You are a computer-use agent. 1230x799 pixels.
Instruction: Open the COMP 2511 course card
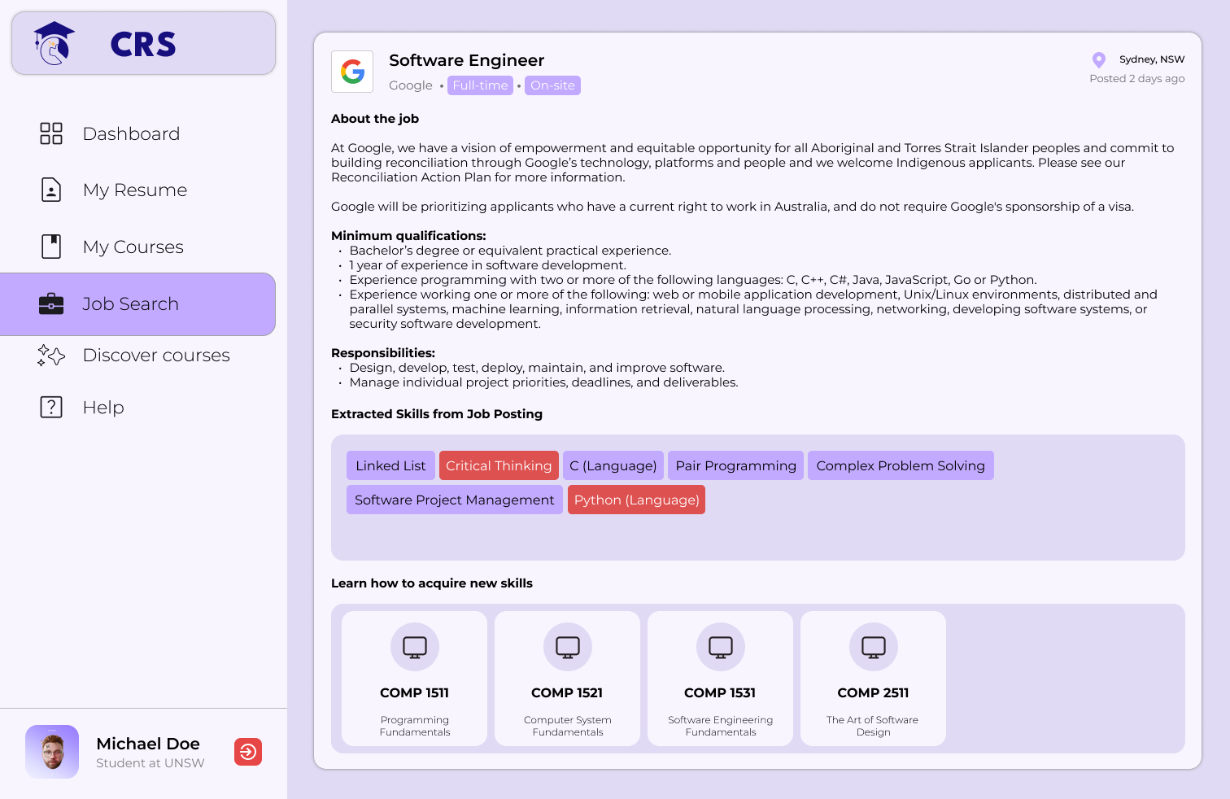coord(873,679)
